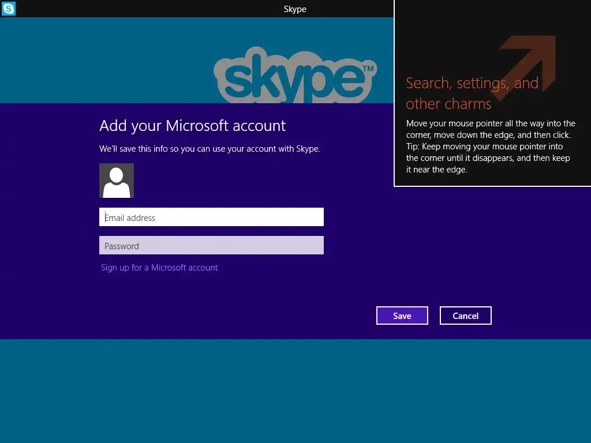Image resolution: width=591 pixels, height=443 pixels.
Task: Click the "Move your mouse pointer" tip paragraph
Action: pos(491,146)
